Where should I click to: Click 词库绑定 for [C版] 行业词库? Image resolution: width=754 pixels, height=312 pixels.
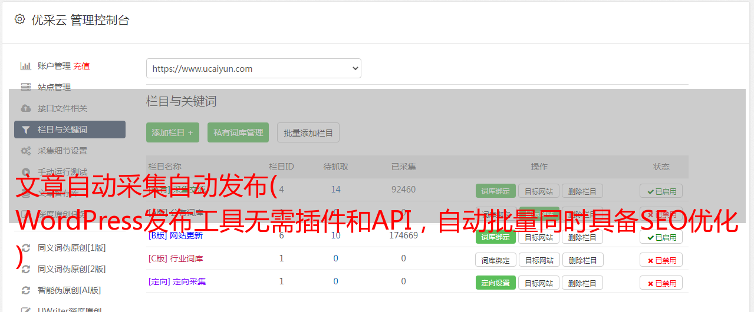[x=495, y=260]
